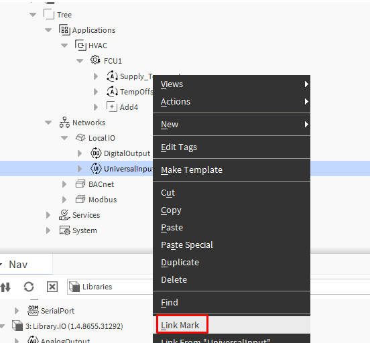Collapse the Networks tree node
The image size is (370, 343).
pos(48,123)
